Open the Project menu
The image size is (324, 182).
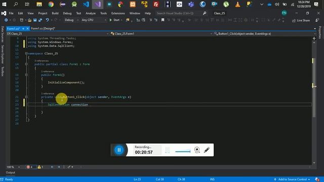click(43, 13)
